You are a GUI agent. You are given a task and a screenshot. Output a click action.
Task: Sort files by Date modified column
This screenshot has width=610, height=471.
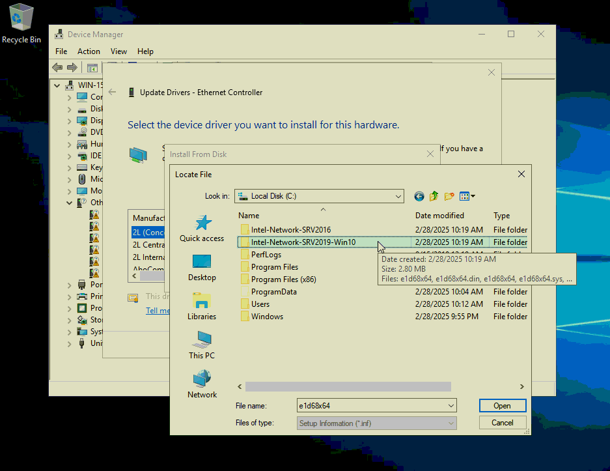(x=439, y=216)
